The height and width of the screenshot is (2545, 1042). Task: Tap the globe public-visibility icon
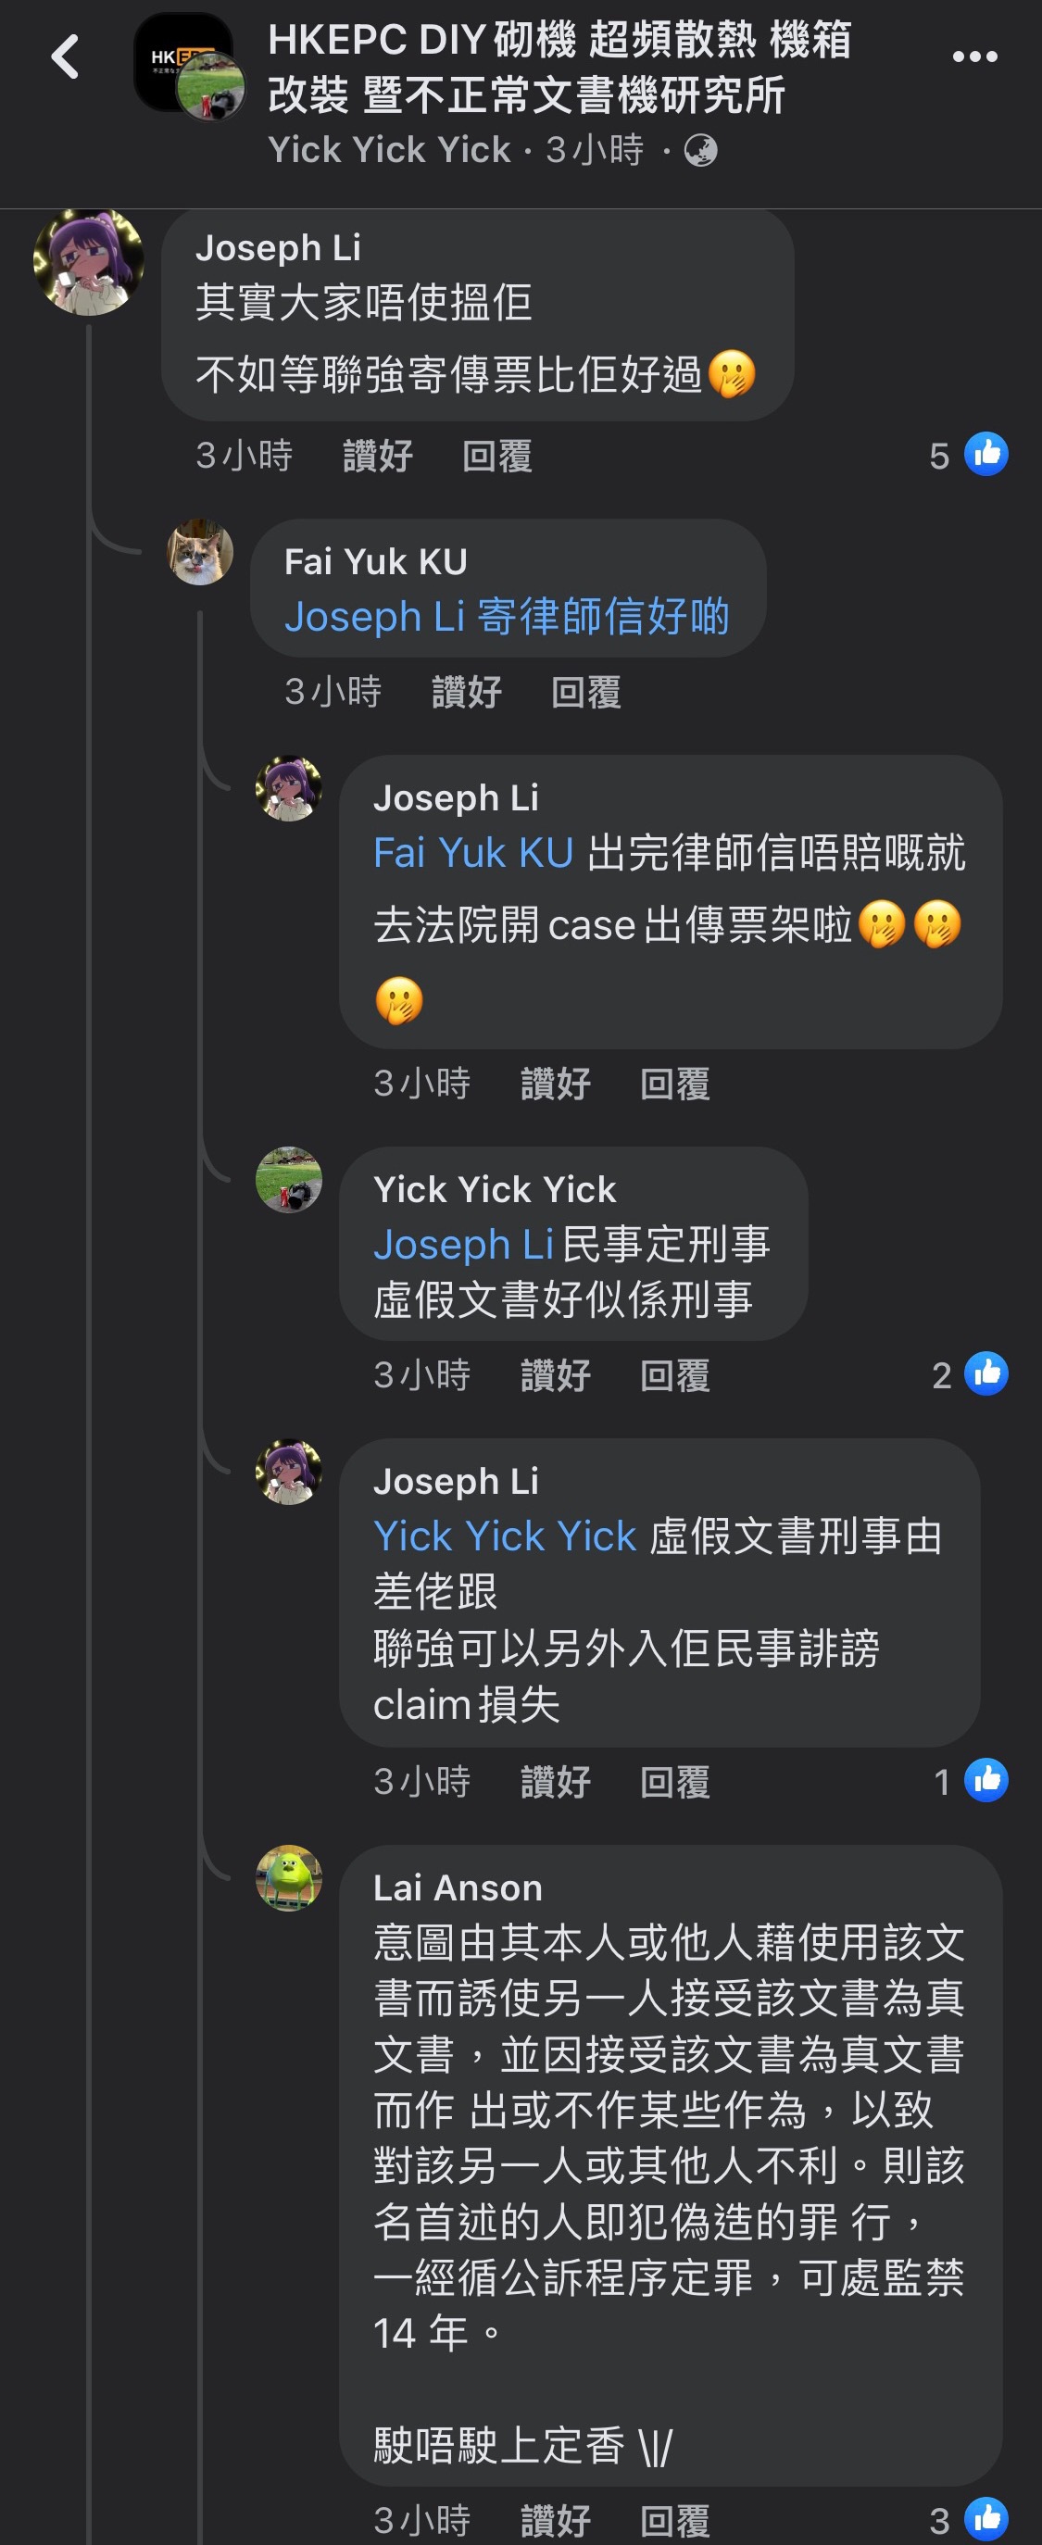point(700,151)
